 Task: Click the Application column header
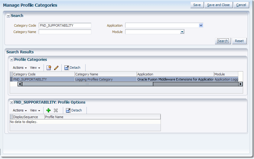(x=175, y=74)
